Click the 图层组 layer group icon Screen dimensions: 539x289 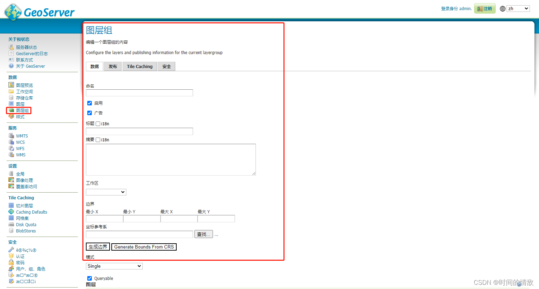coord(11,110)
